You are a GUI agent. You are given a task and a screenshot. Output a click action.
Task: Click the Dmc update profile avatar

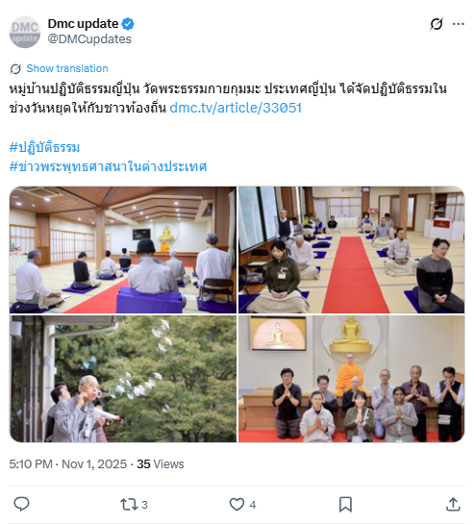25,32
